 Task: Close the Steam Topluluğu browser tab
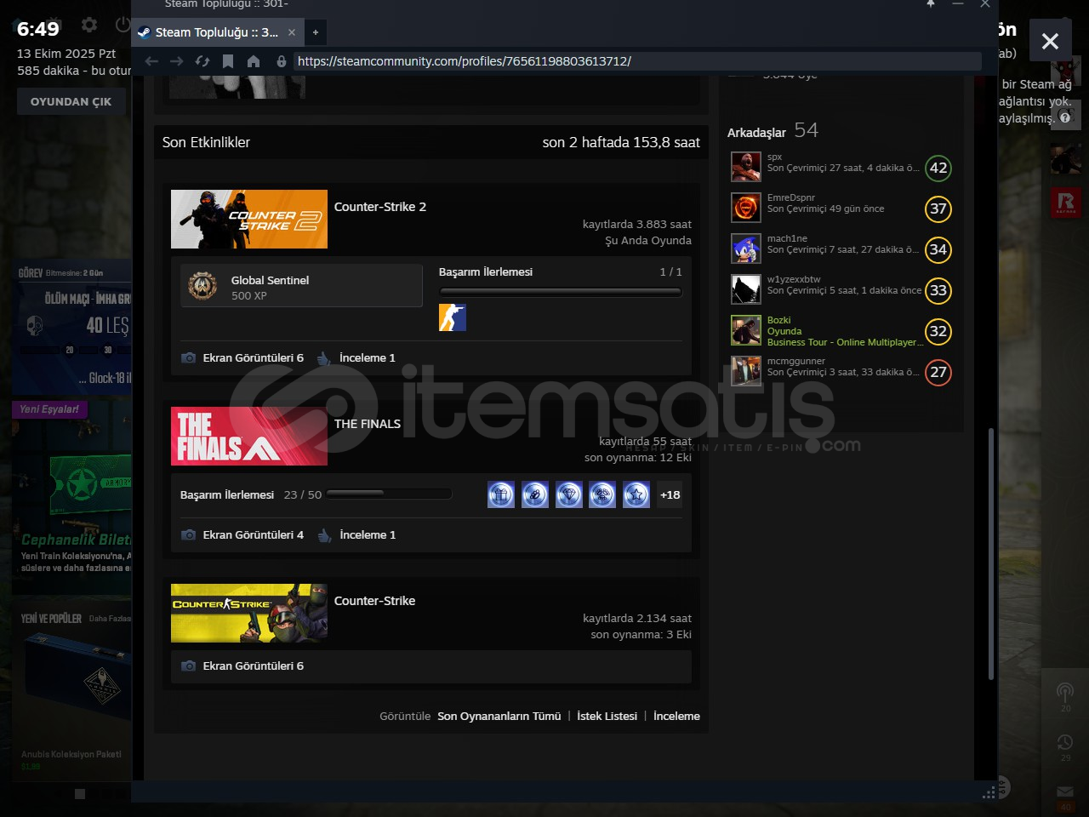coord(292,32)
